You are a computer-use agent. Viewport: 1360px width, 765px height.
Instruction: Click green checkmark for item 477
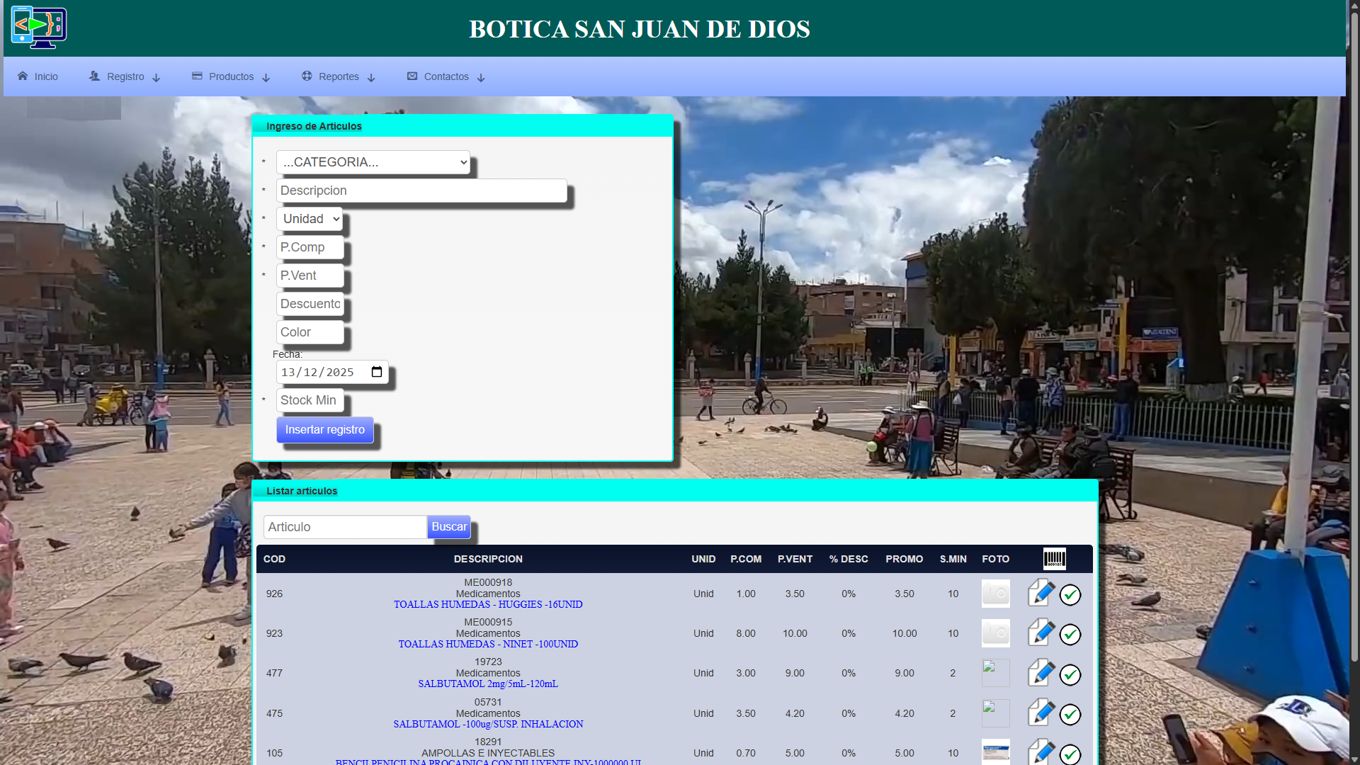tap(1070, 675)
